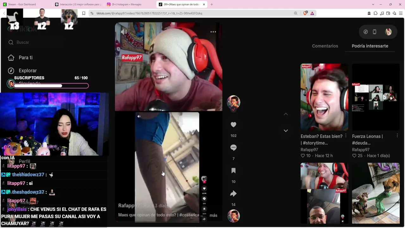
Task: Save video with the bookmark icon
Action: (234, 171)
